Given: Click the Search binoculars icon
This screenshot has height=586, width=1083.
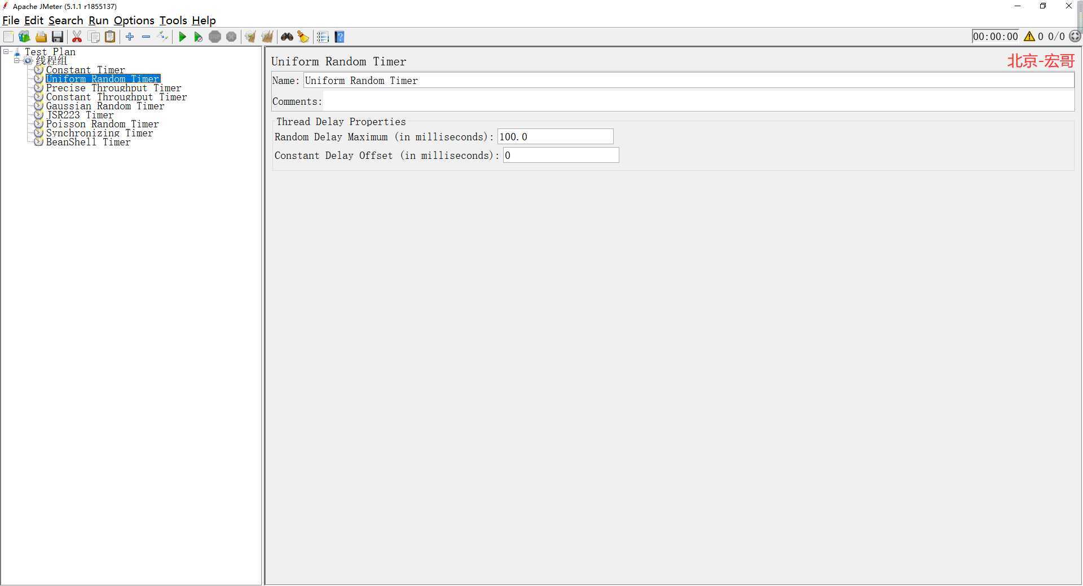Looking at the screenshot, I should pyautogui.click(x=287, y=37).
